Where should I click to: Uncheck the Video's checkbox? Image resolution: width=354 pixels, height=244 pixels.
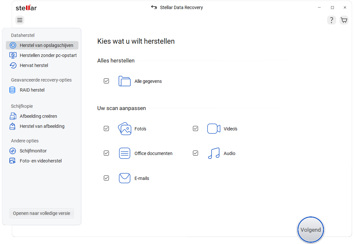[195, 128]
